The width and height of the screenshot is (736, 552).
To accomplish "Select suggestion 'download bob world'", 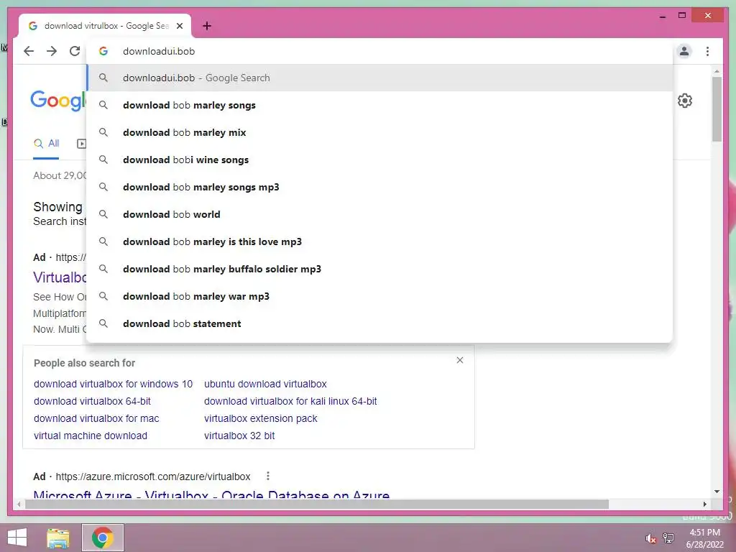I will pos(379,214).
